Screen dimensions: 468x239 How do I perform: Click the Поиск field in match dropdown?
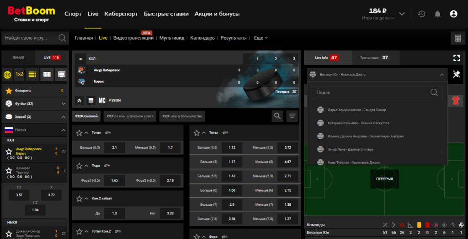(377, 93)
